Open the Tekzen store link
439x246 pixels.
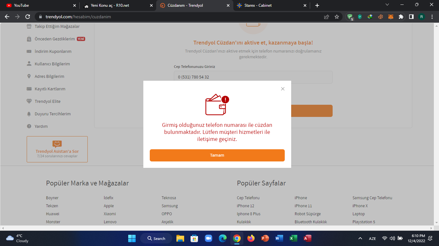[52, 206]
